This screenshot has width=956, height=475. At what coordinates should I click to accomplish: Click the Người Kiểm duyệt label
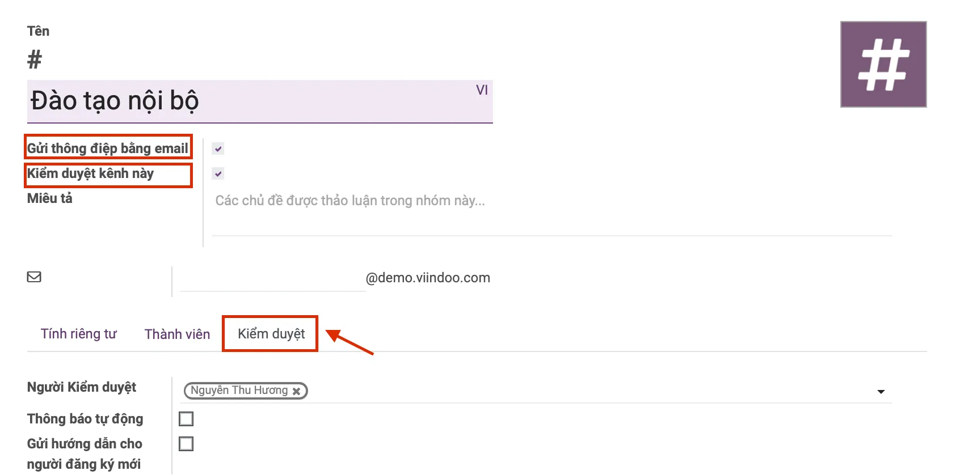[x=82, y=387]
